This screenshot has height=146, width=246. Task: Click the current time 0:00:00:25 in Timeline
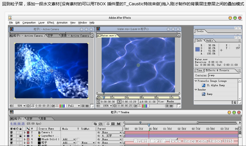pyautogui.click(x=18, y=124)
